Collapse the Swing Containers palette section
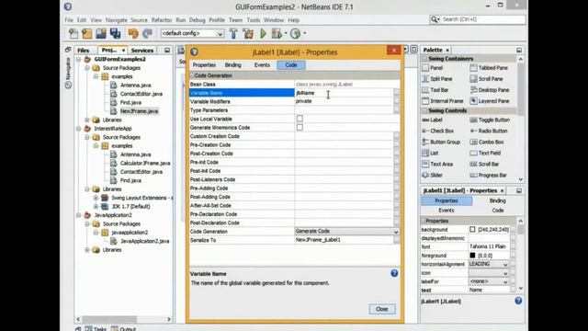The width and height of the screenshot is (588, 331). point(424,59)
